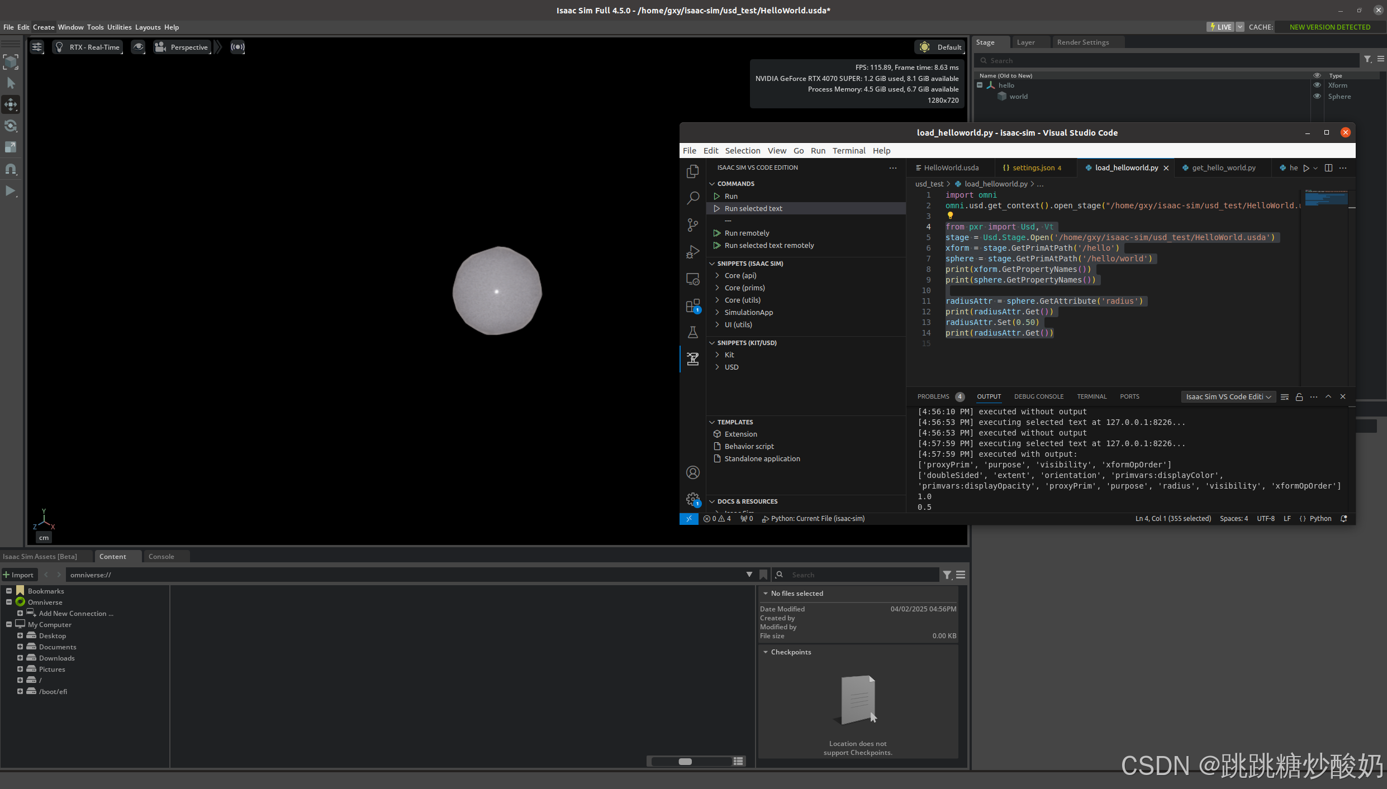Image resolution: width=1387 pixels, height=789 pixels.
Task: Click the Stage panel search field
Action: click(x=1167, y=60)
